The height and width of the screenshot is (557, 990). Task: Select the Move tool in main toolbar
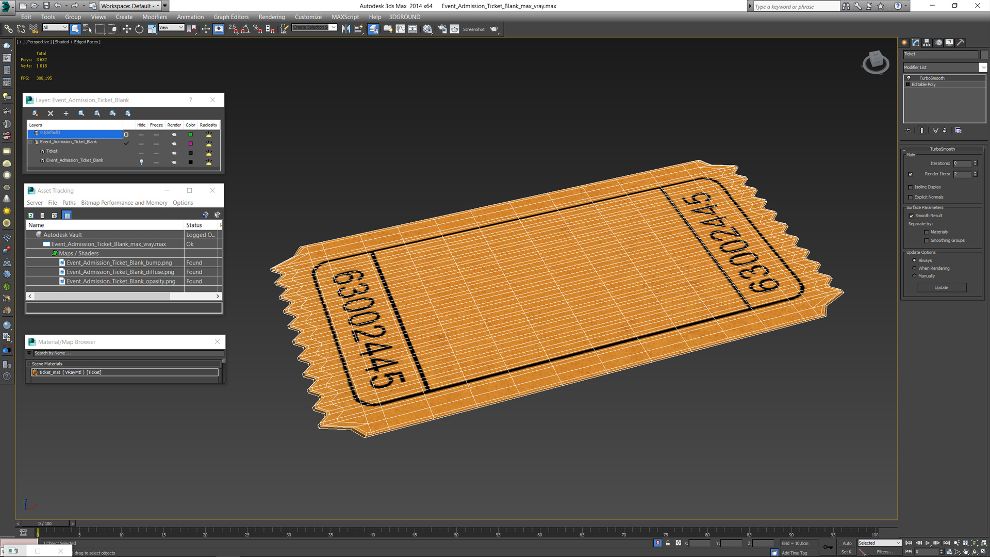click(x=127, y=29)
